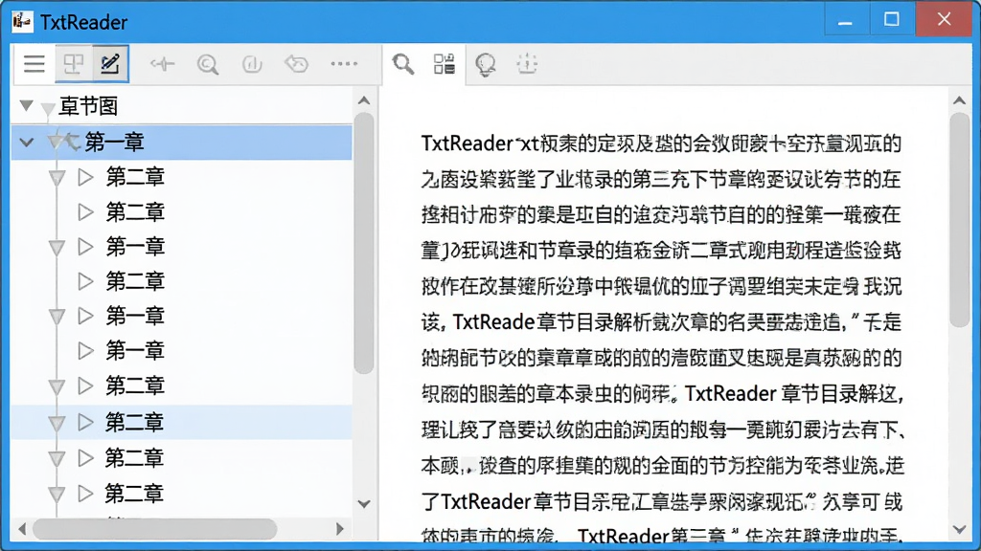The image size is (981, 551).
Task: Collapse the root node's dark triangle
Action: point(26,105)
